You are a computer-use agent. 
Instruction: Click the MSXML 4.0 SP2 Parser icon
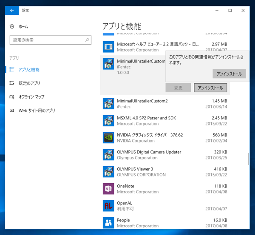point(108,121)
